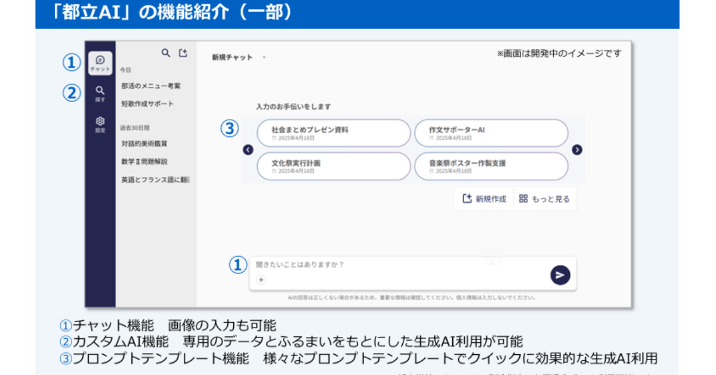This screenshot has height=375, width=716.
Task: Open 短歌作成サポート chat
Action: [147, 104]
